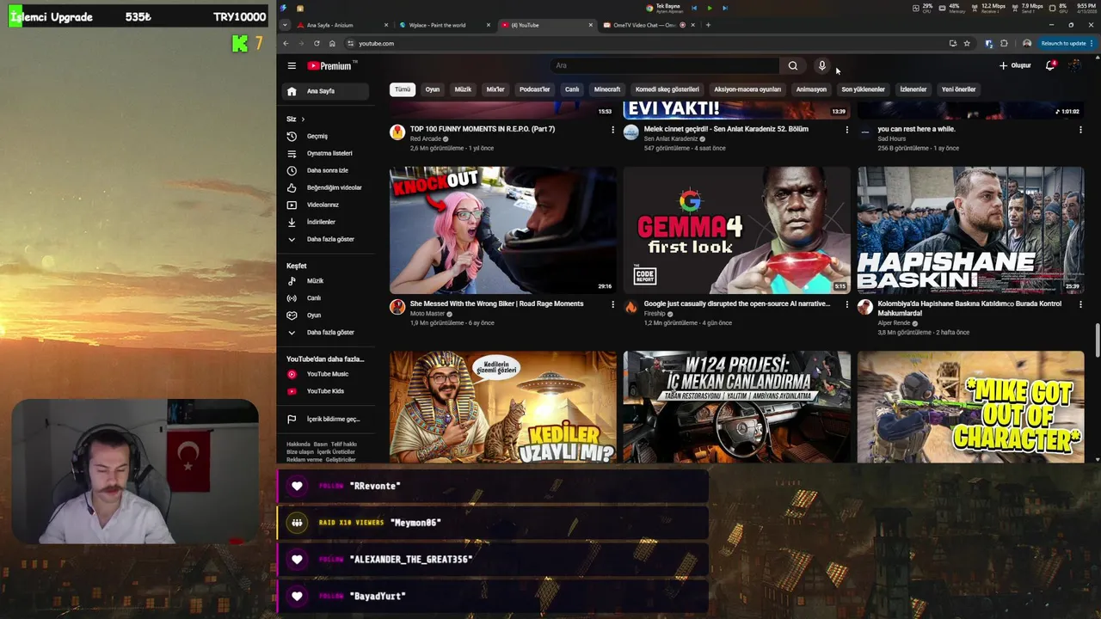Go back with the browser back arrow
Viewport: 1101px width, 619px height.
pos(286,43)
